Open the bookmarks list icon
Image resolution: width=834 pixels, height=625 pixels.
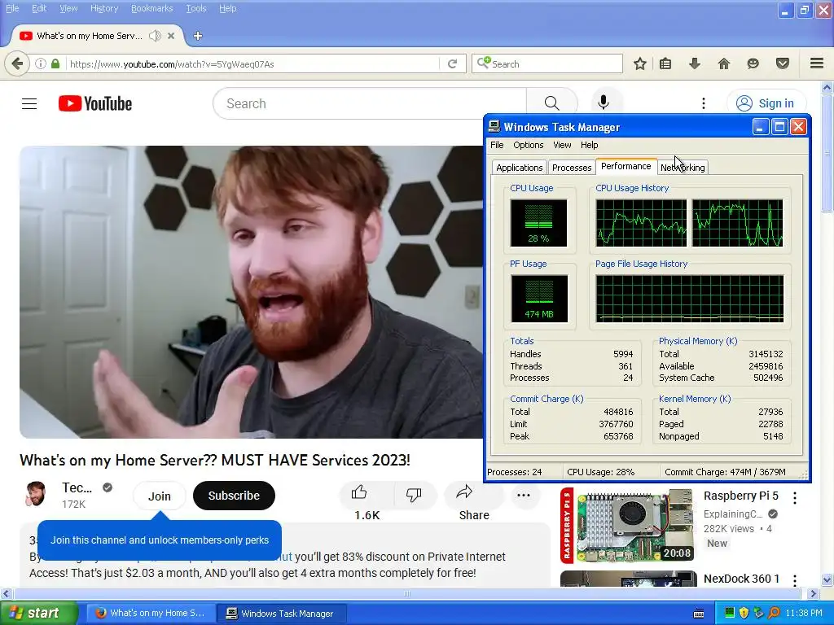point(665,63)
